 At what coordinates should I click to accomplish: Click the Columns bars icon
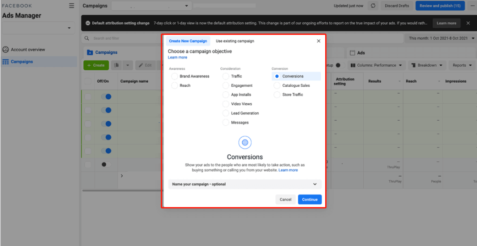(353, 65)
